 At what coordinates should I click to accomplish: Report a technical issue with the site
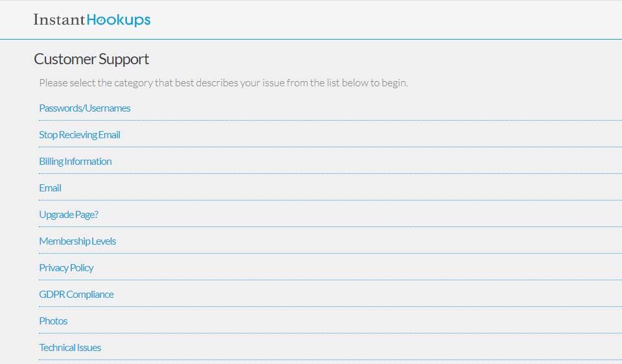click(70, 348)
